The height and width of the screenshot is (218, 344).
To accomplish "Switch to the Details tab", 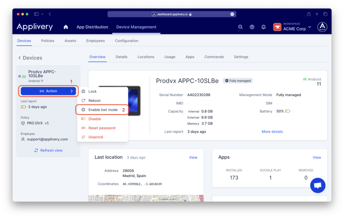I will (x=121, y=57).
